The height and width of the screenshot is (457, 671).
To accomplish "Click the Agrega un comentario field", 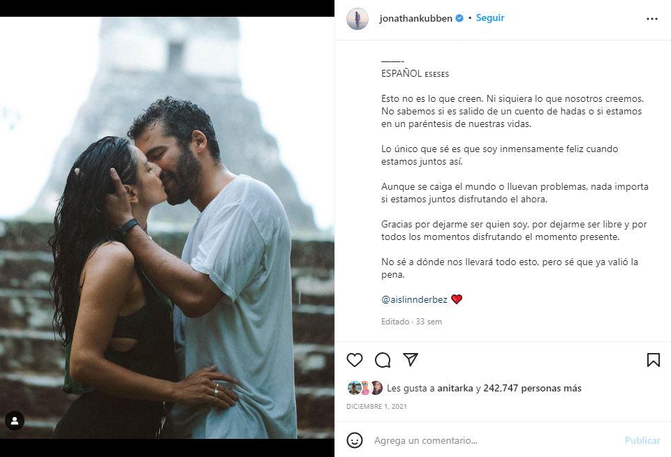I will point(496,440).
